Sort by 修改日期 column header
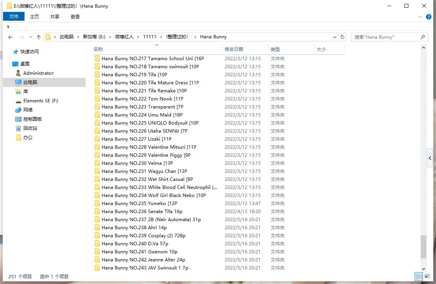 [x=245, y=49]
